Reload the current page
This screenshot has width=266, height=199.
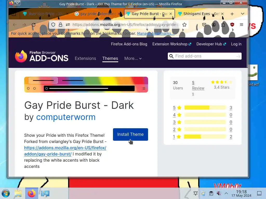[34, 25]
